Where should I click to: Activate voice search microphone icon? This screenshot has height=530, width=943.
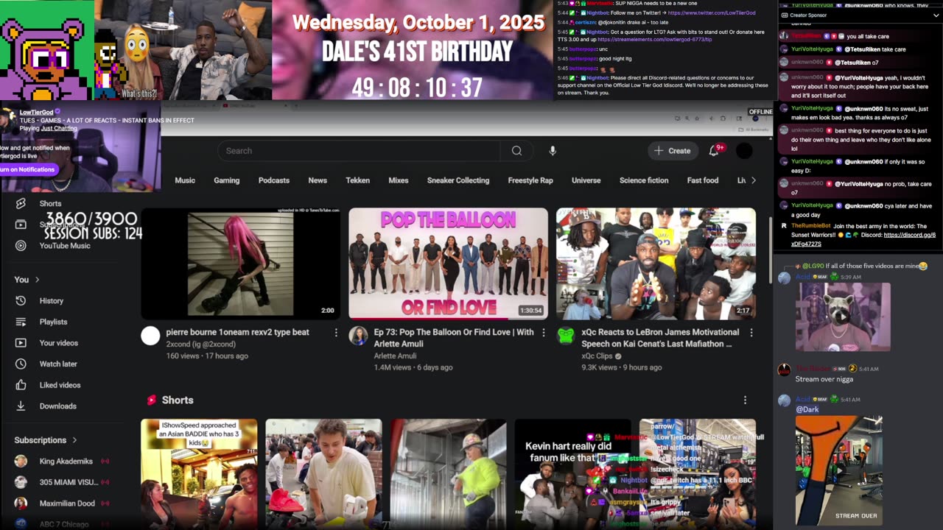click(553, 151)
